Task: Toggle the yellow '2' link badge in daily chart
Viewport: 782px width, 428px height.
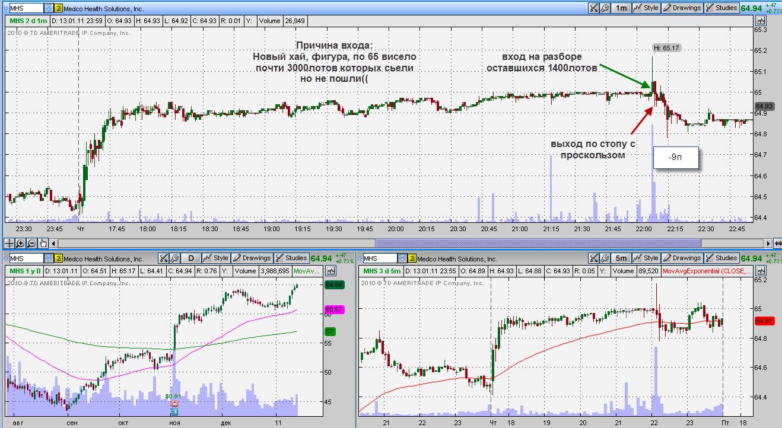Action: click(58, 258)
